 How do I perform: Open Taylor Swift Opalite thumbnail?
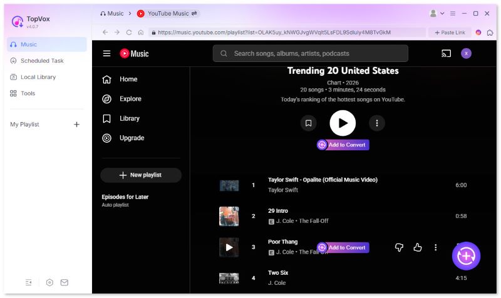(229, 185)
